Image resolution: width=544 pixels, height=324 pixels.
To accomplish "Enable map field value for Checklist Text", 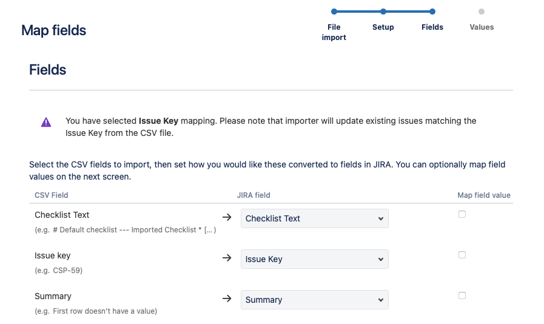I will (462, 214).
